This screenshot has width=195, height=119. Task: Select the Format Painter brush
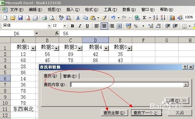pyautogui.click(x=104, y=18)
